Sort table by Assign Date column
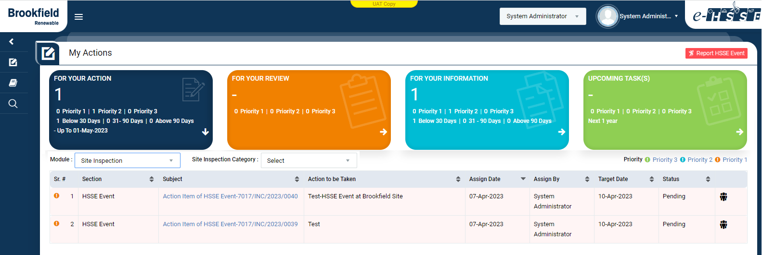The image size is (762, 255). [x=523, y=179]
